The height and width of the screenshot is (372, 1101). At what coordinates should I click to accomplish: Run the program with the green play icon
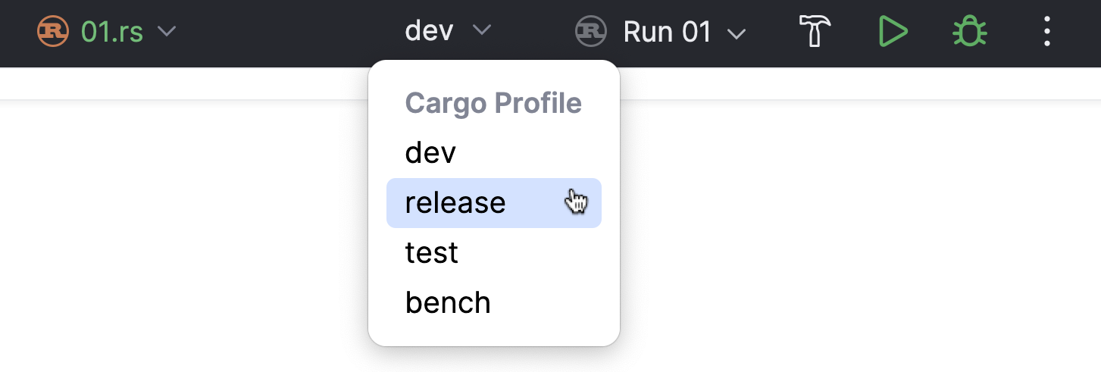point(893,33)
